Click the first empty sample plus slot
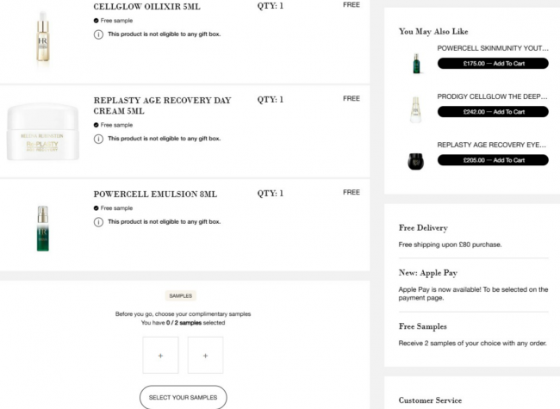 point(161,355)
